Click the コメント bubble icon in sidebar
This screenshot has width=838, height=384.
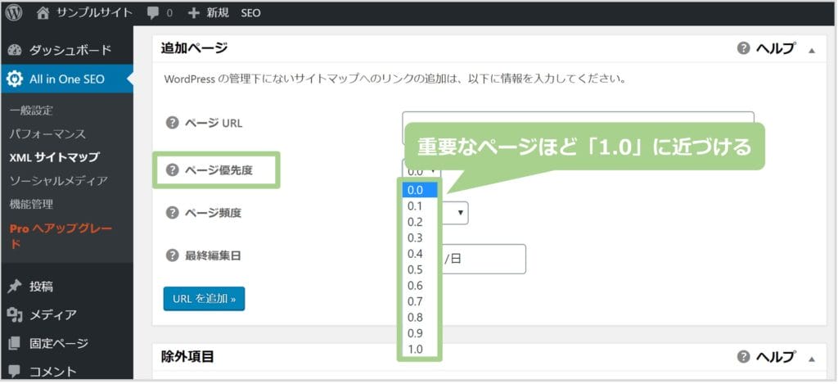point(15,371)
